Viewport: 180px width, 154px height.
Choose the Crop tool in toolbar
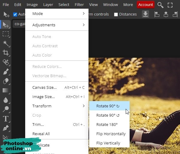coord(6,53)
